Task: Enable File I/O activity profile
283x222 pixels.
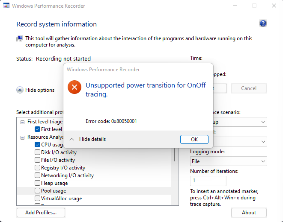Action: (37, 160)
